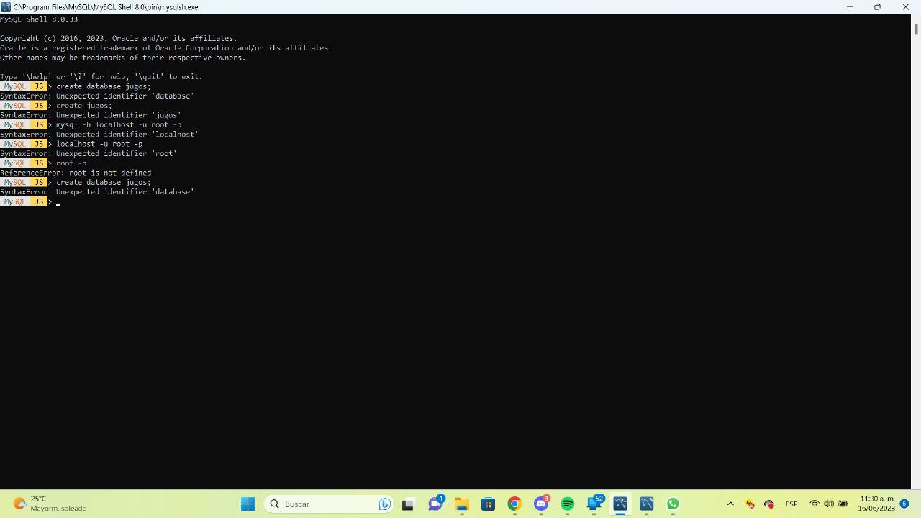Select the active MySQL Shell taskbar icon
This screenshot has height=518, width=921.
coord(620,504)
